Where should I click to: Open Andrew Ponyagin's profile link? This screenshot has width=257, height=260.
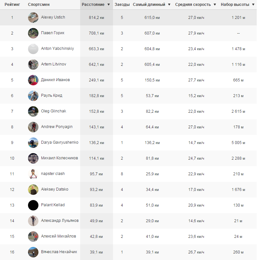[x=57, y=127]
